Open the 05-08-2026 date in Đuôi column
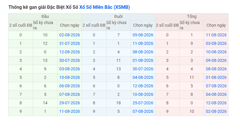The image size is (240, 138). pyautogui.click(x=143, y=35)
